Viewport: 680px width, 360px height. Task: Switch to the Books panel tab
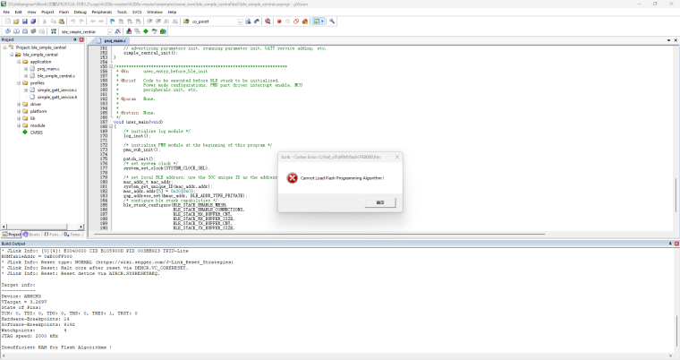(x=31, y=234)
